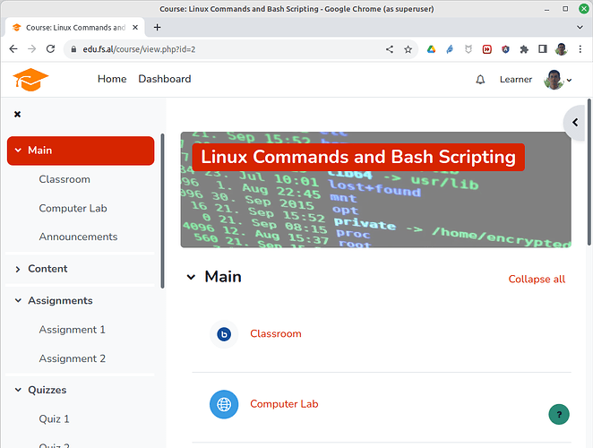Click the graduation cap site logo
This screenshot has height=448, width=593.
(30, 80)
